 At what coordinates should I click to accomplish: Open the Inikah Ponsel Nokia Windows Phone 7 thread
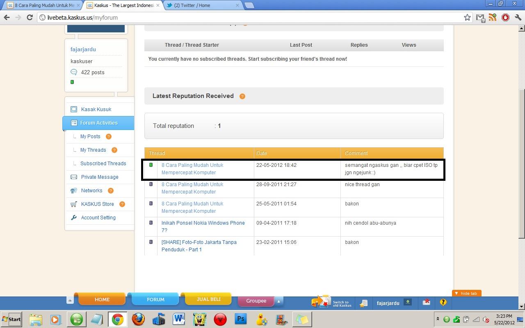[203, 227]
